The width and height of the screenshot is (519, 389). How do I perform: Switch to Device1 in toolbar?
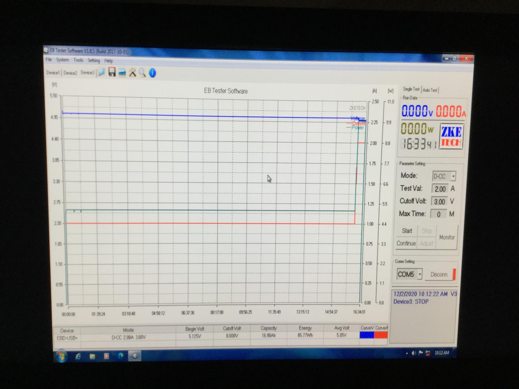[53, 73]
